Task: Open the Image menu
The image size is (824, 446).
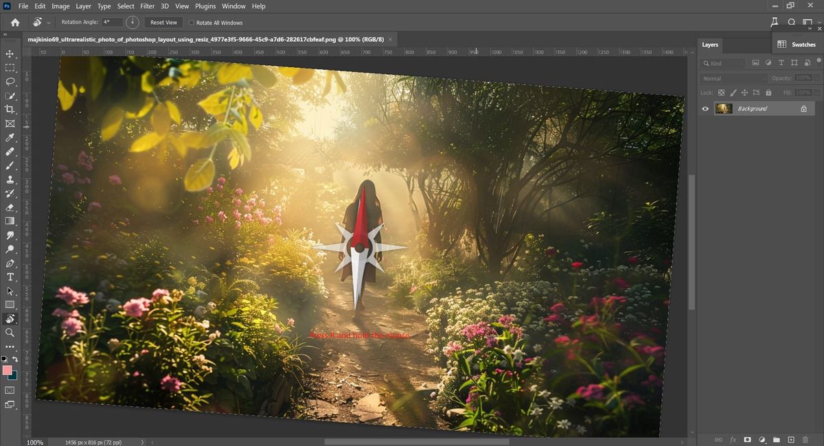Action: (x=60, y=6)
